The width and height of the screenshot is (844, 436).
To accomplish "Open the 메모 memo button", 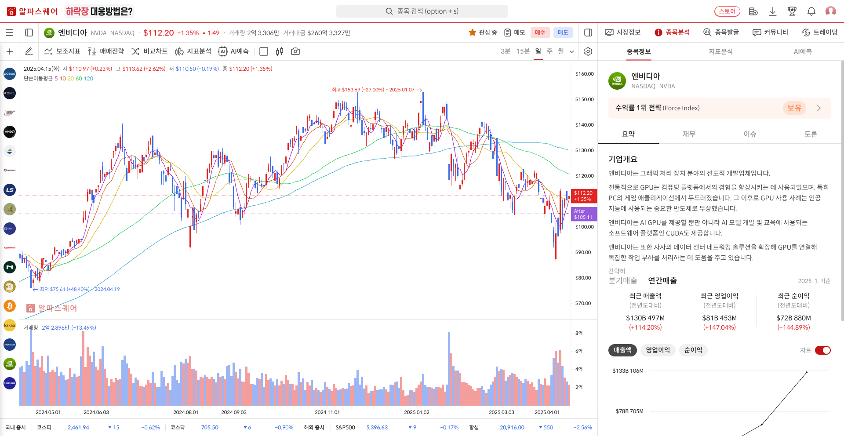I will click(515, 33).
